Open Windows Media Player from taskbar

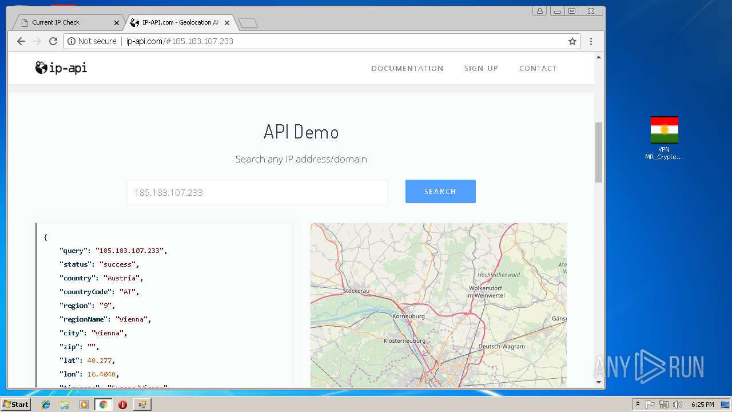click(x=84, y=405)
